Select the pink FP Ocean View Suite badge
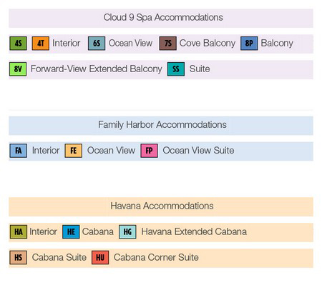The width and height of the screenshot is (322, 285). pos(149,151)
